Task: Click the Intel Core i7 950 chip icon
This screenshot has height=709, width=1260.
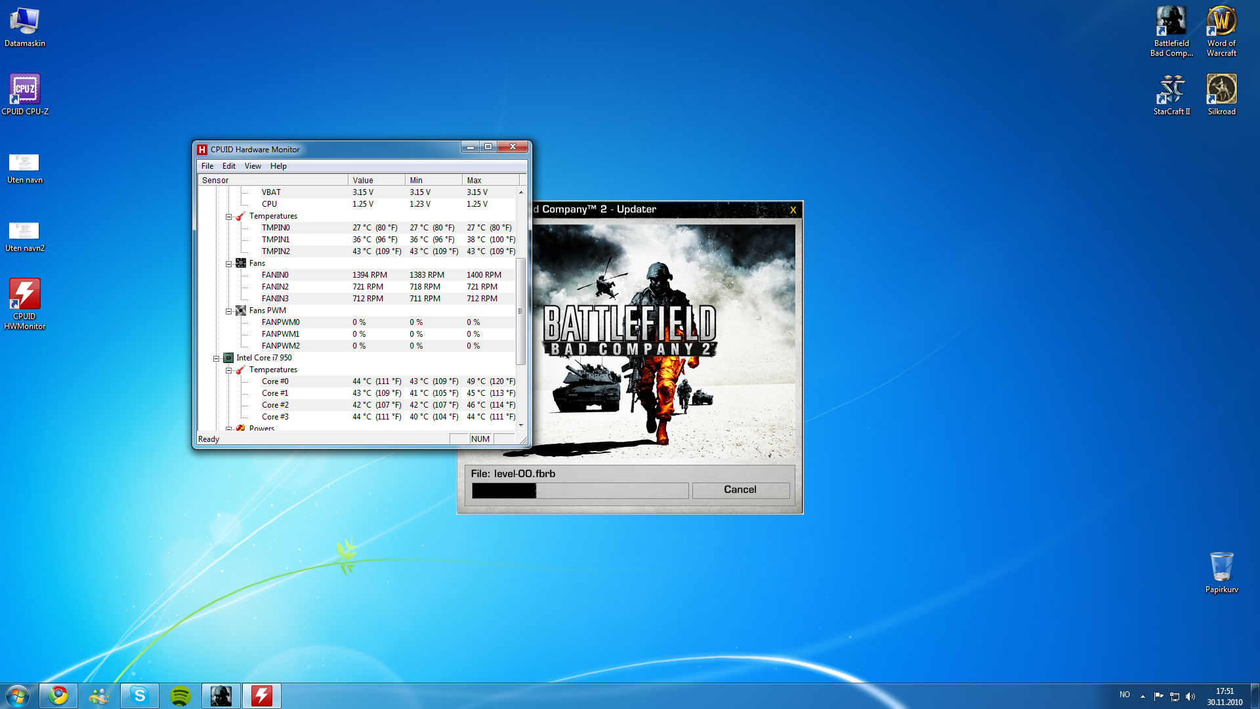Action: tap(228, 358)
